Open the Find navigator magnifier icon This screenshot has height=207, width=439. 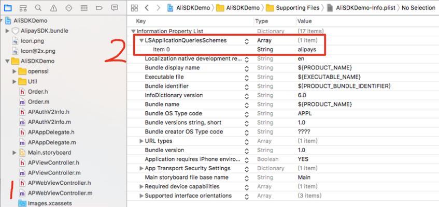coord(38,8)
